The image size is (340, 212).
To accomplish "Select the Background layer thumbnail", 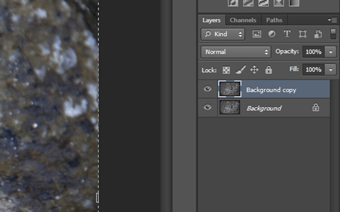I will [x=230, y=107].
